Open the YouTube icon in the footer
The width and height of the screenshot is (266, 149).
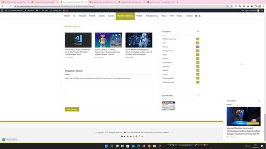[131, 136]
